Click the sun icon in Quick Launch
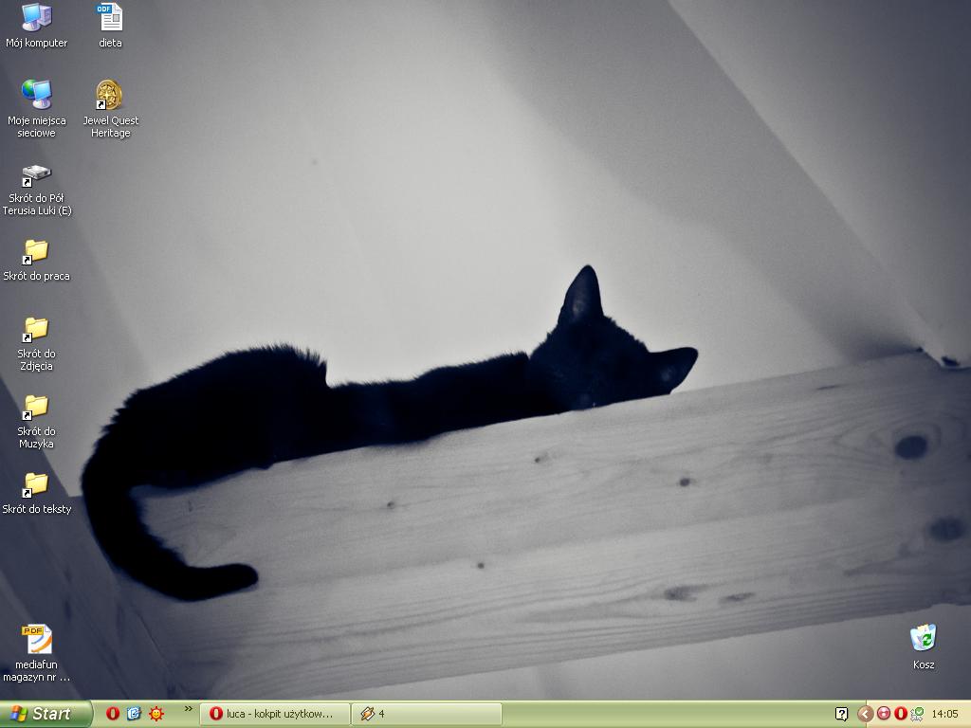The width and height of the screenshot is (971, 728). [x=156, y=714]
